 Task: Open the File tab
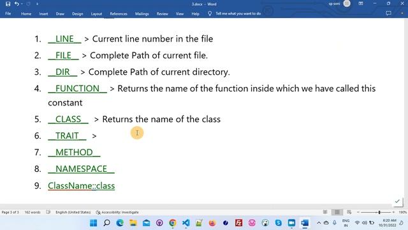point(8,13)
